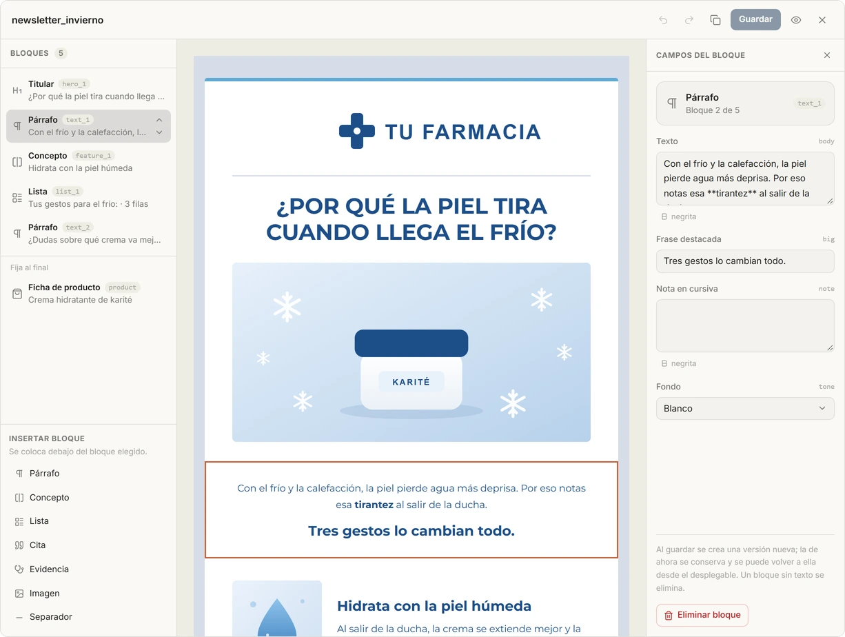Select the newsletter headline in preview
The height and width of the screenshot is (637, 845).
[x=411, y=219]
